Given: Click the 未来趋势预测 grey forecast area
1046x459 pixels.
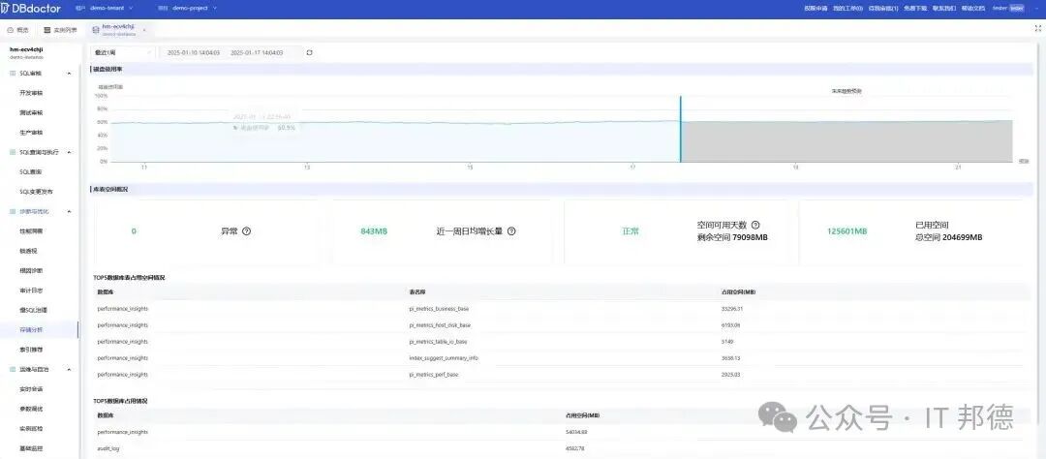Looking at the screenshot, I should 846,141.
